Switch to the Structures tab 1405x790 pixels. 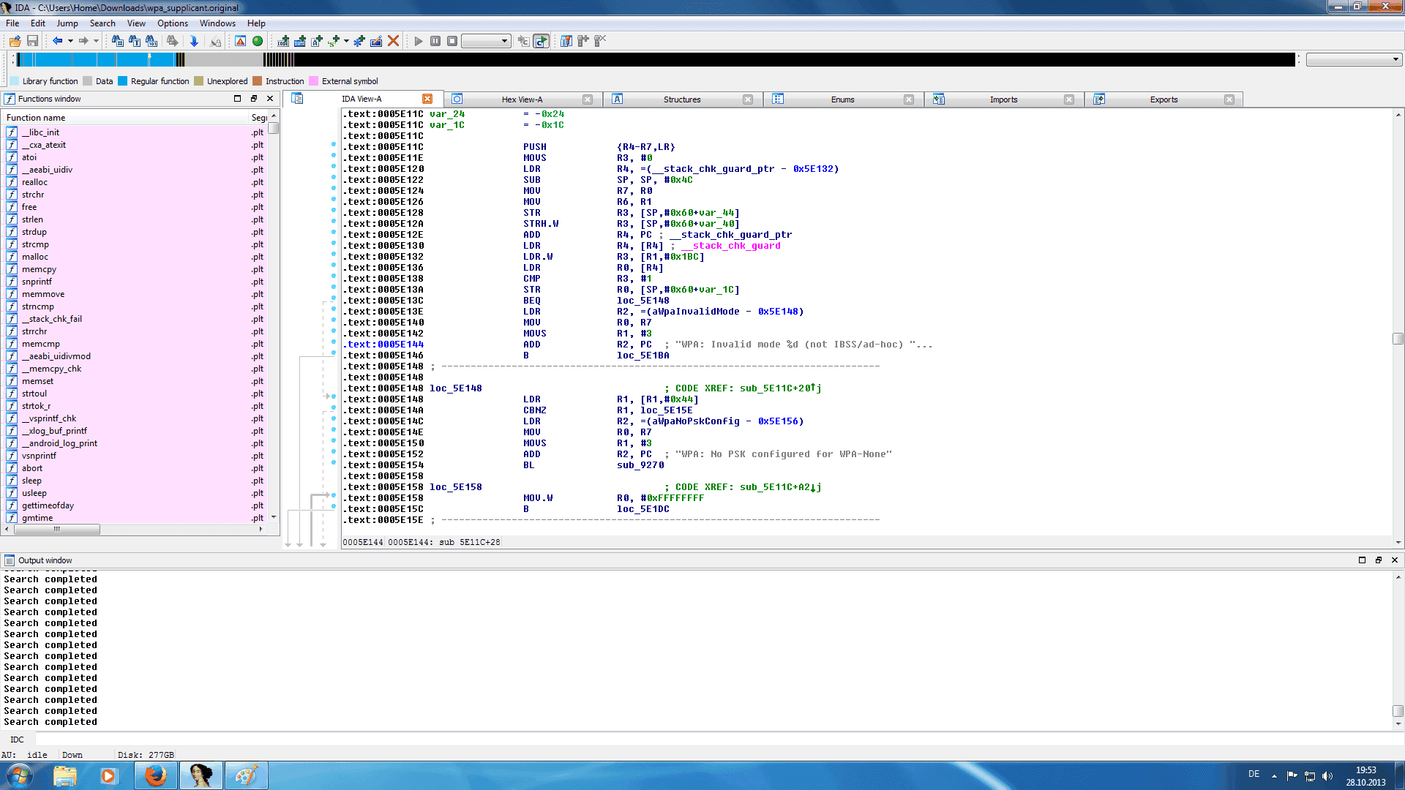point(682,99)
